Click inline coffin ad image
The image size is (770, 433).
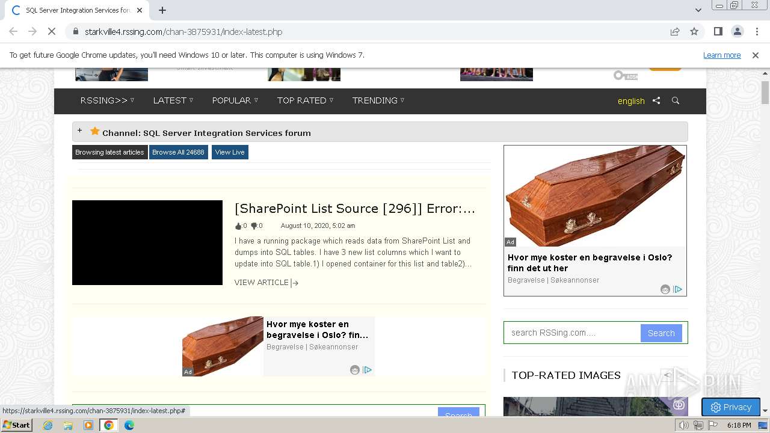tap(223, 346)
